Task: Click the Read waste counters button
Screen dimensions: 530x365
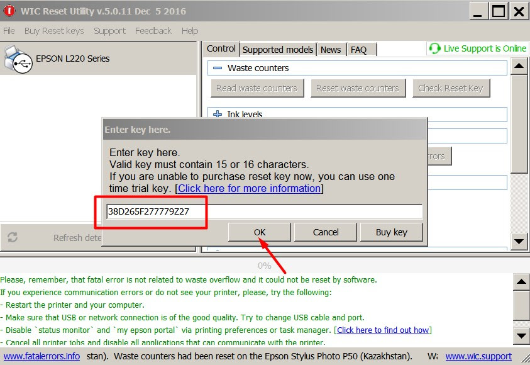Action: pyautogui.click(x=257, y=88)
